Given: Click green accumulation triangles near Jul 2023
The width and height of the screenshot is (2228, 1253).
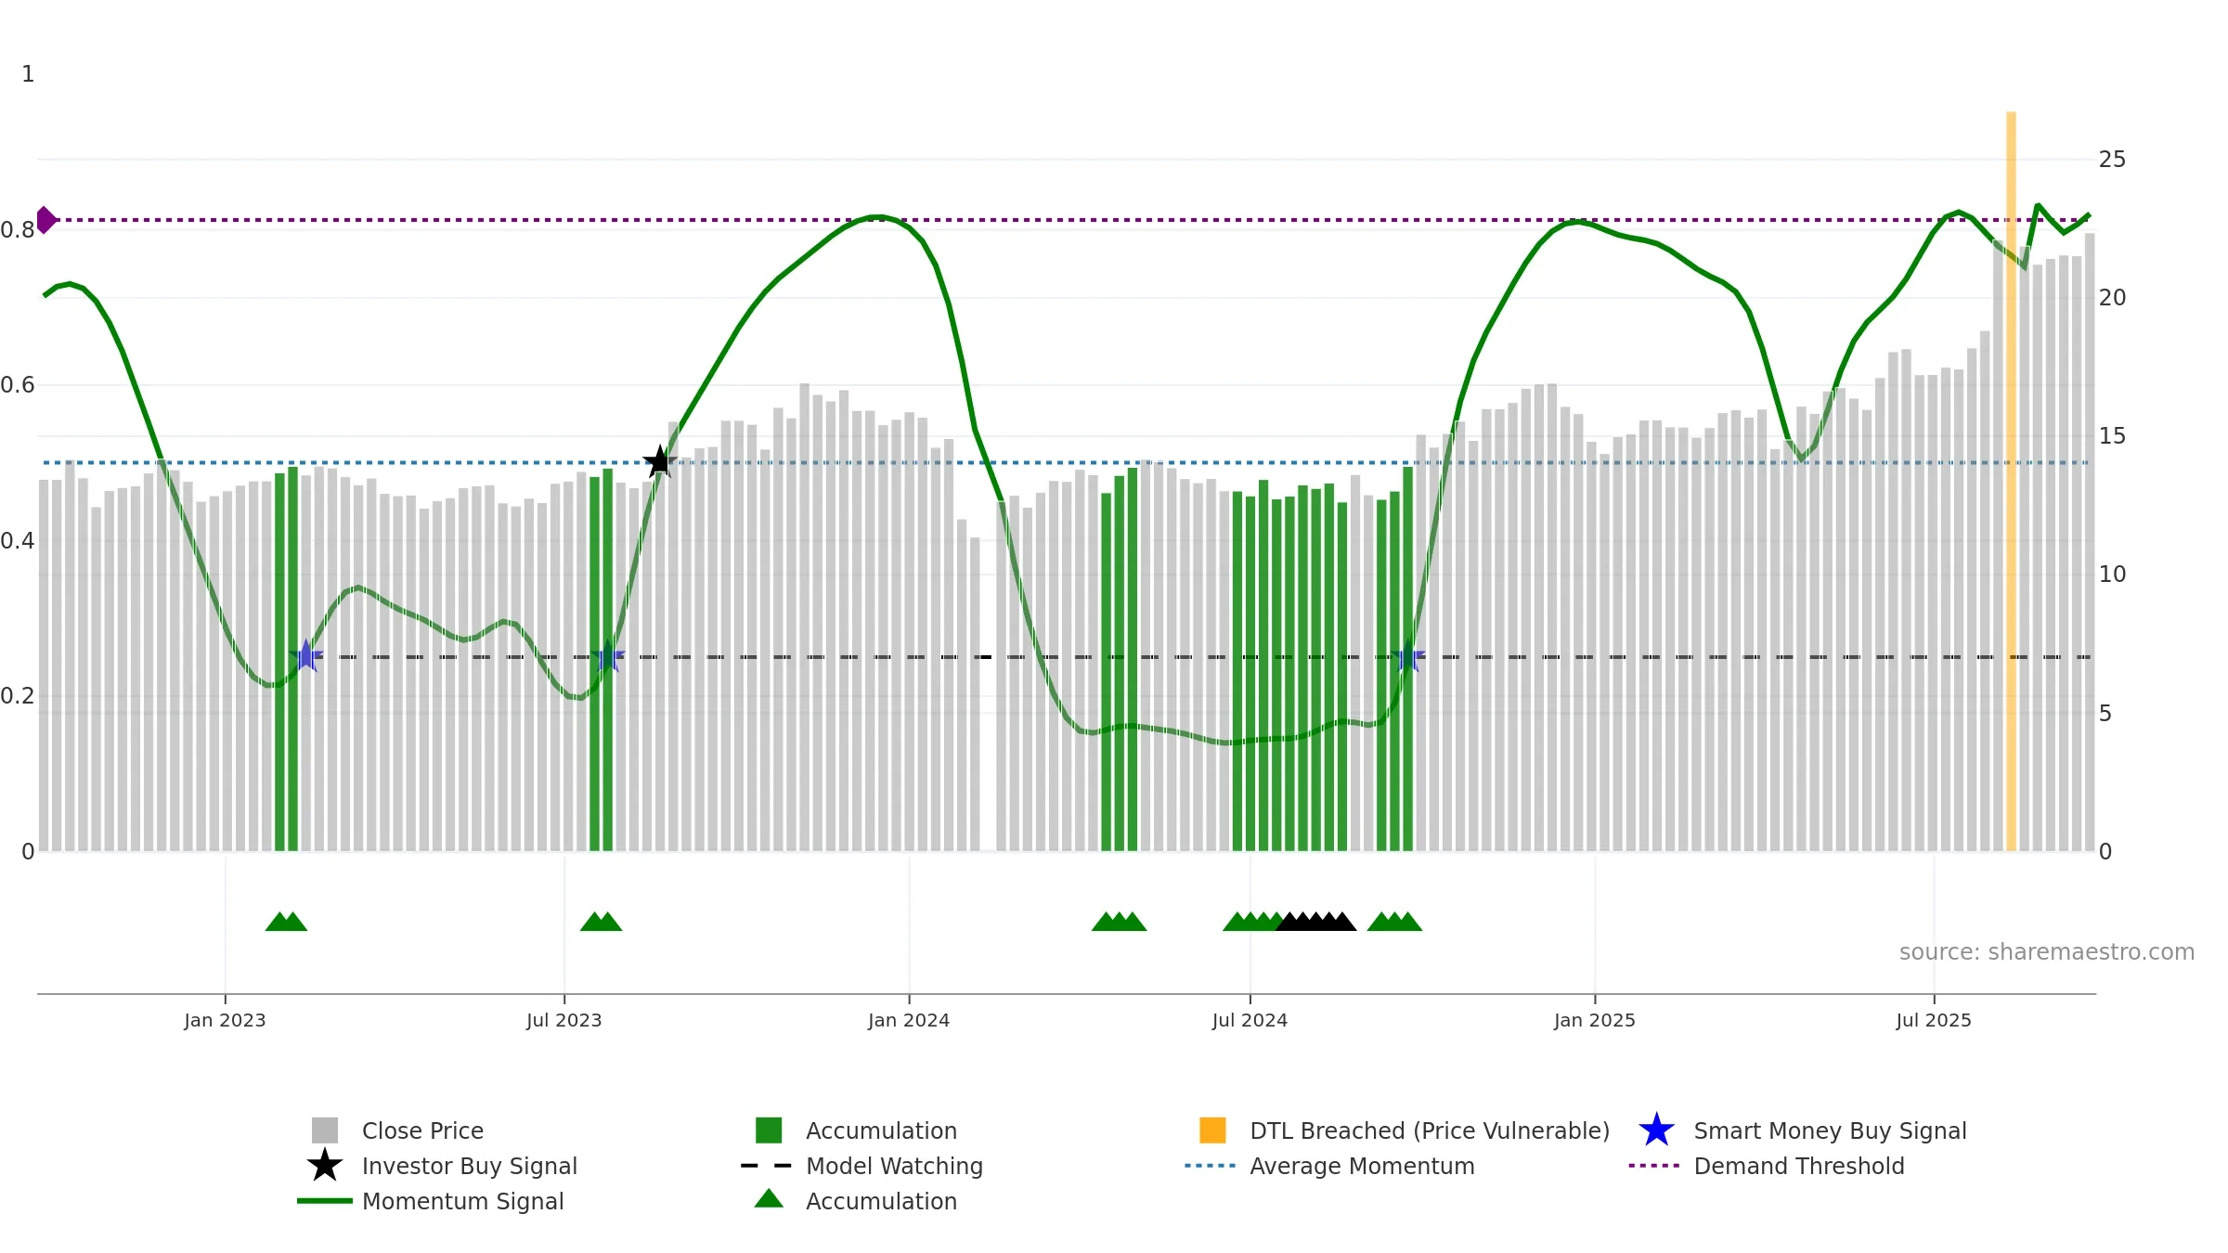Looking at the screenshot, I should 602,922.
